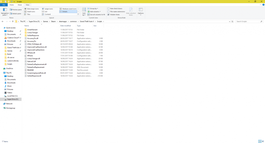Toggle File name extensions checkbox

108,12
